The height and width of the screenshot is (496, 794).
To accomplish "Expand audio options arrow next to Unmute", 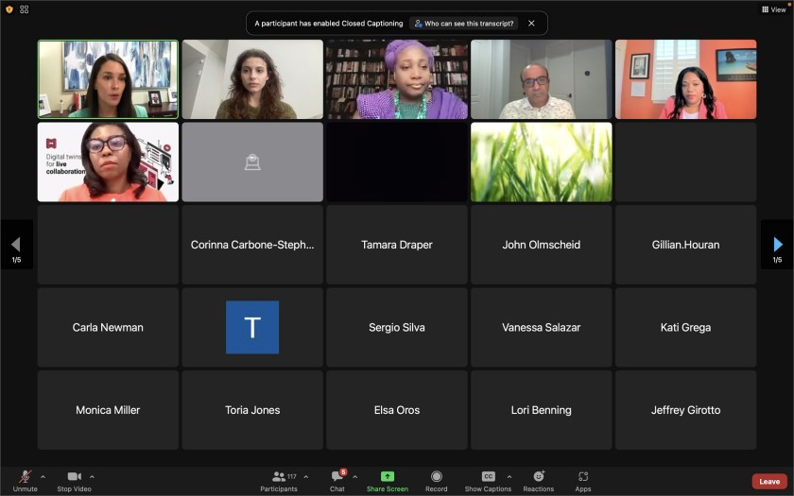I will coord(43,476).
